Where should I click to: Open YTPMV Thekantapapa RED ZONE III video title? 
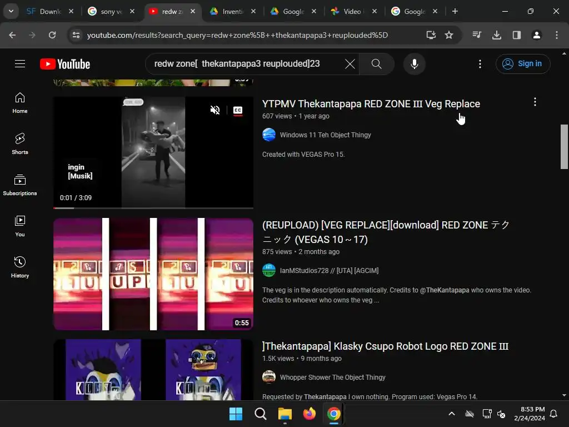(x=371, y=104)
